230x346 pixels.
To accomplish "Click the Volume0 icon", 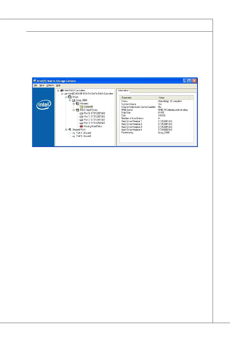I will click(x=81, y=107).
